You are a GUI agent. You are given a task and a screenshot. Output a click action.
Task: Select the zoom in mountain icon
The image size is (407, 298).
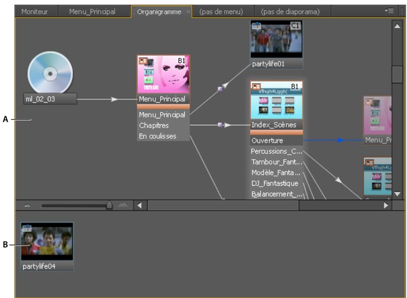point(123,204)
